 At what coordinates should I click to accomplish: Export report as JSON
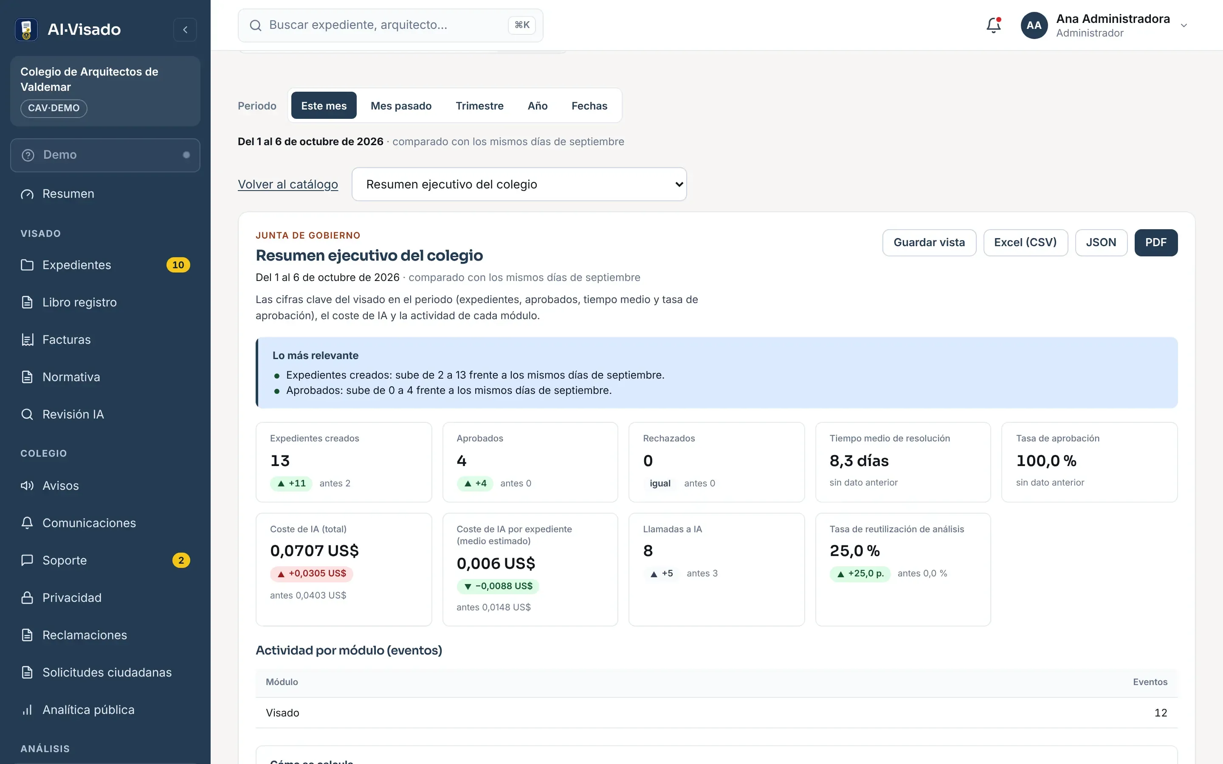[1101, 242]
